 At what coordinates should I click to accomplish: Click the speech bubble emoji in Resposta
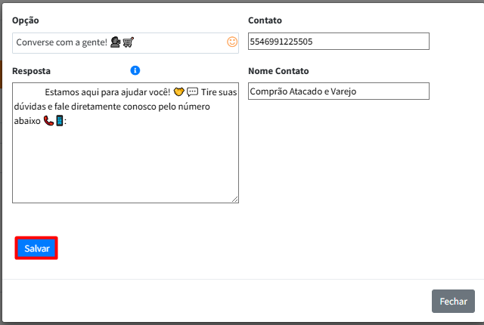pos(192,92)
